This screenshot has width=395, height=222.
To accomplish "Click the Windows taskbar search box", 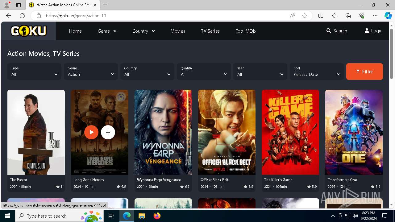I will coord(59,216).
